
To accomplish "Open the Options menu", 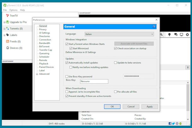I will tap(13, 10).
